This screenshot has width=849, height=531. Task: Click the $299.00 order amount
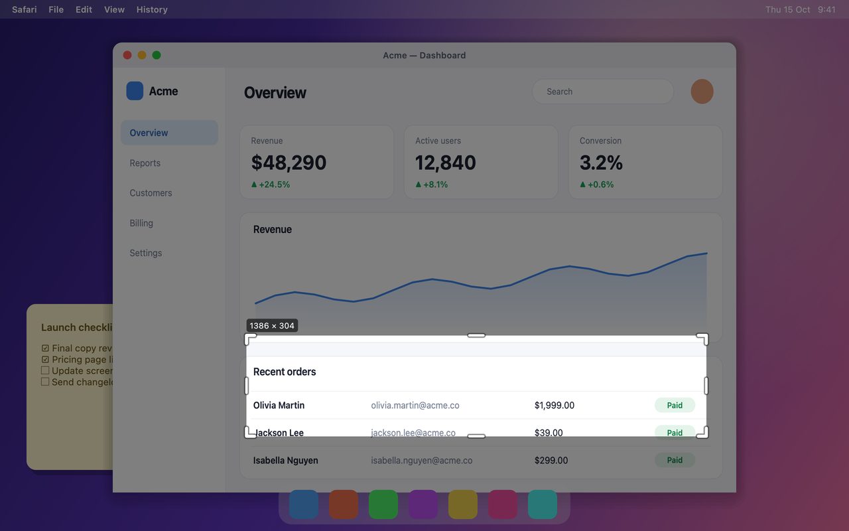[x=551, y=461]
